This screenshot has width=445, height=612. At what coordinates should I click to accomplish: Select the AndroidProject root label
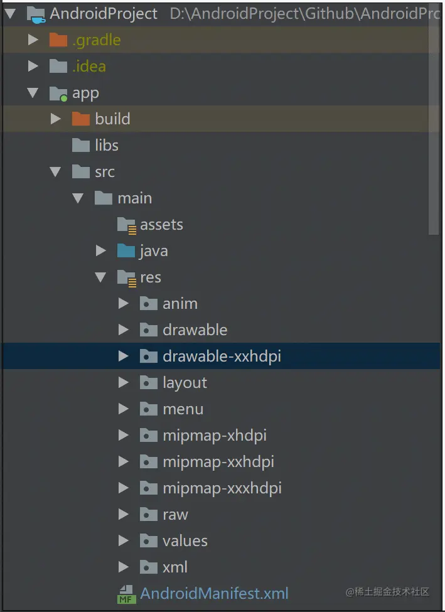(x=104, y=14)
